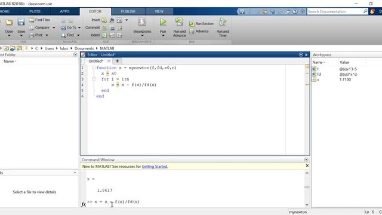Expand the Print dropdown arrow
382x215 pixels.
(47, 35)
